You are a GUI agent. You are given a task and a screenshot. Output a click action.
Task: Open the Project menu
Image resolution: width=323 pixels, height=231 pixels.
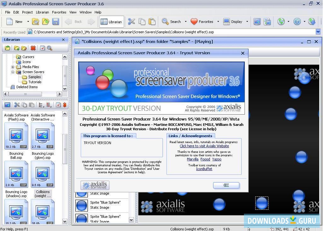tap(27, 12)
